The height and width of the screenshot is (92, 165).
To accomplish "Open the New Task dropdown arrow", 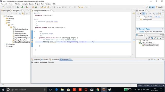I will click(140, 14).
